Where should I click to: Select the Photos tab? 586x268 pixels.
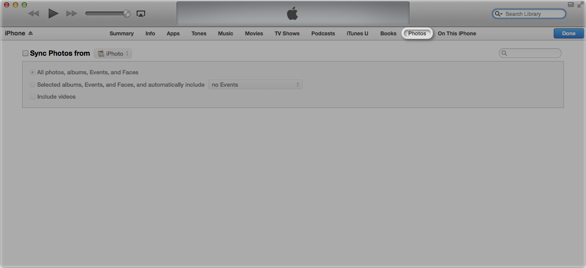tap(417, 34)
